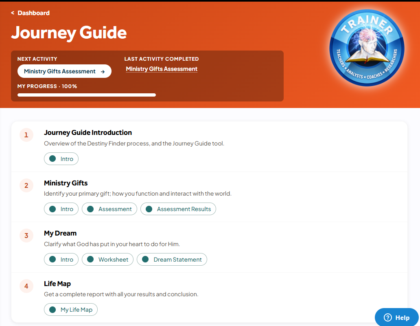The image size is (420, 326).
Task: Open the Ministry Gifts Assessment pill
Action: 109,209
